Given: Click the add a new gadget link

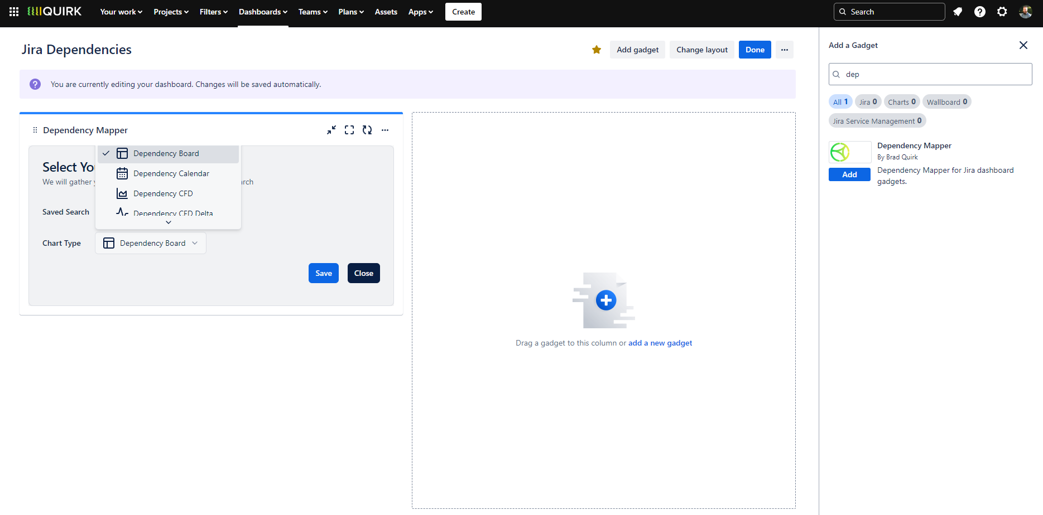Looking at the screenshot, I should tap(660, 343).
